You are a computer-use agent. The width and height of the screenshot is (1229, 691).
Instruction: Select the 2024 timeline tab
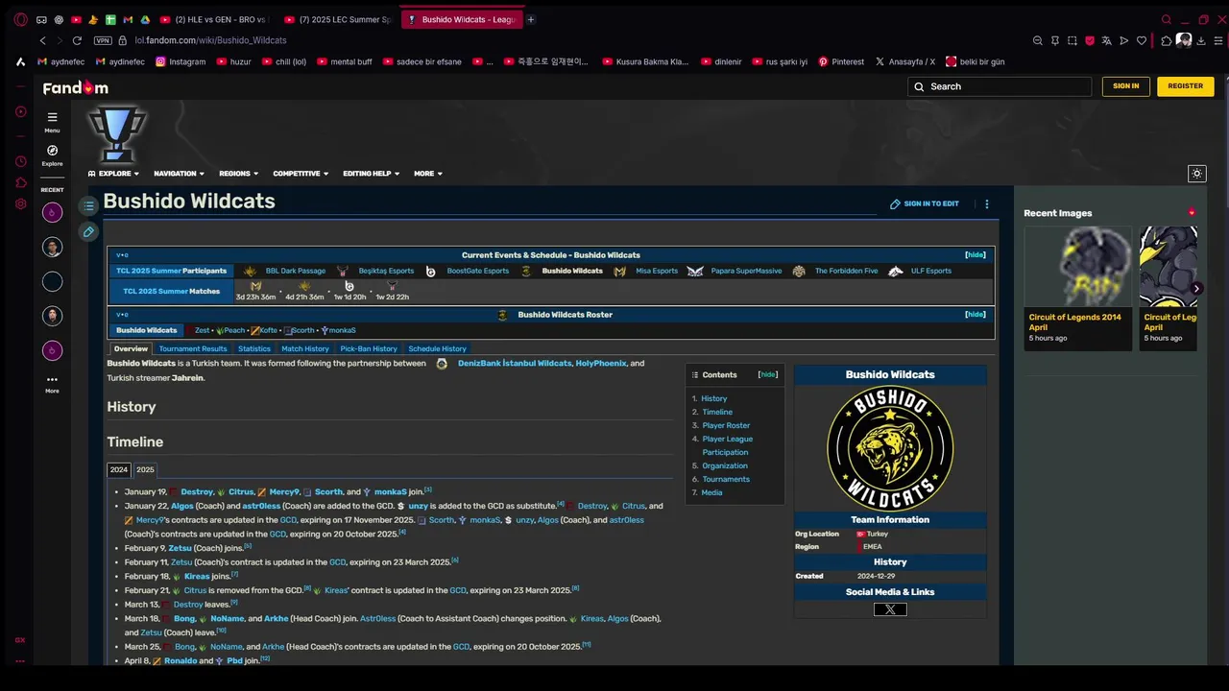pyautogui.click(x=119, y=469)
